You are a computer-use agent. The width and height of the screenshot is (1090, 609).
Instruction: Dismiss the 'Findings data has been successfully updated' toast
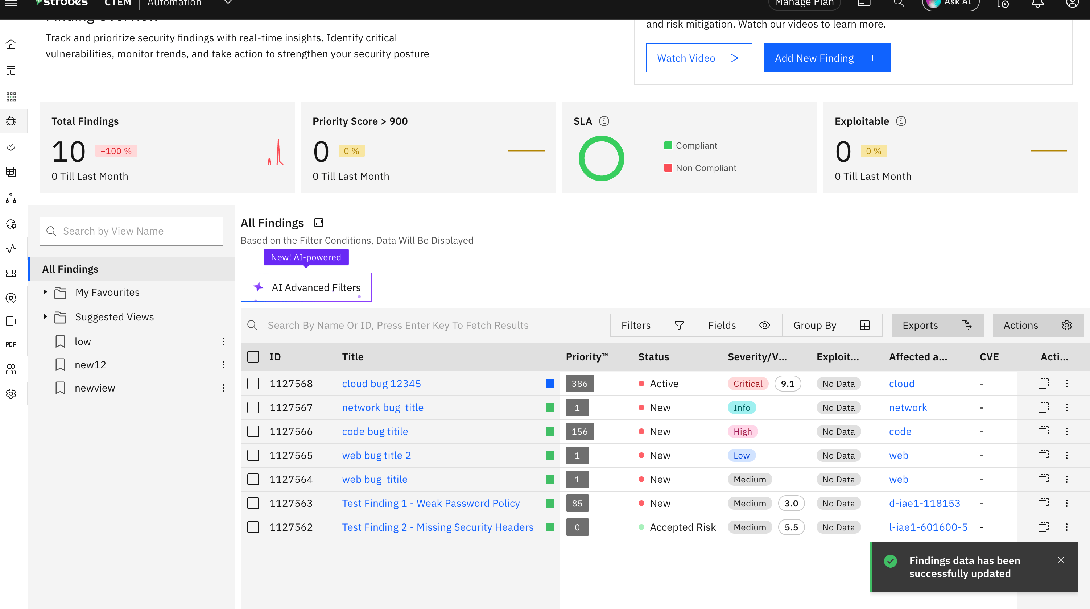point(1060,560)
